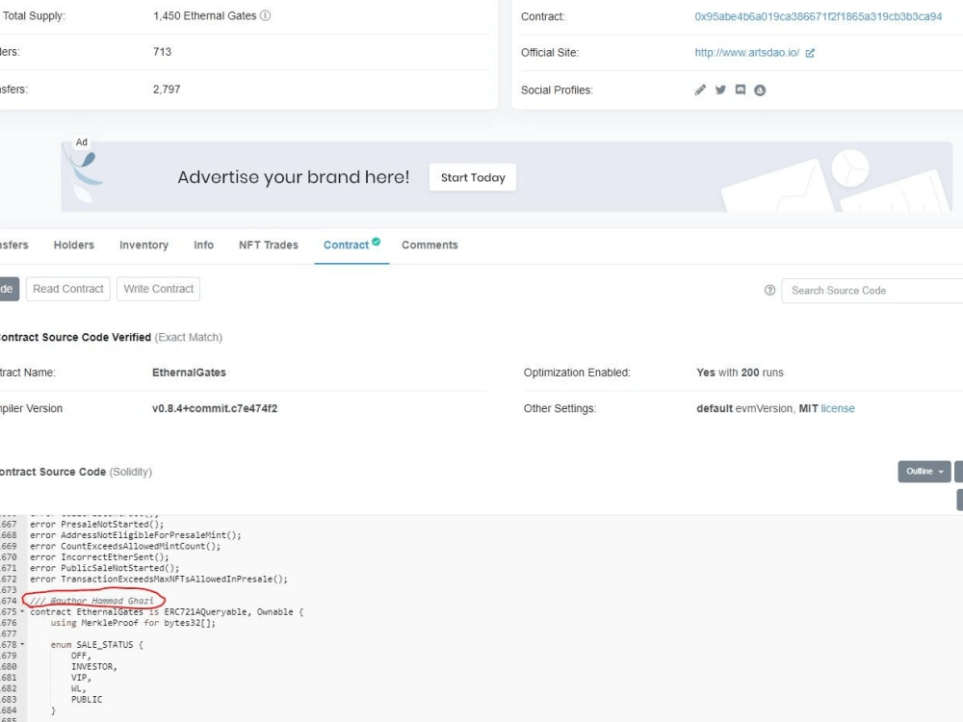Viewport: 963px width, 722px height.
Task: Open Write Contract view
Action: pos(158,289)
